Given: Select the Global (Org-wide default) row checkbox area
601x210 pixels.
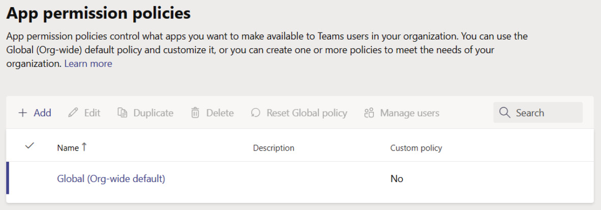Looking at the screenshot, I should click(29, 179).
